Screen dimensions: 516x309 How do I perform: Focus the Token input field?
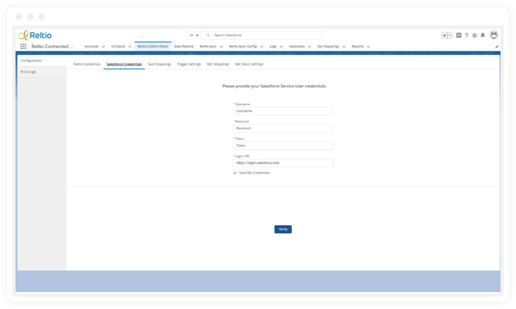point(283,145)
